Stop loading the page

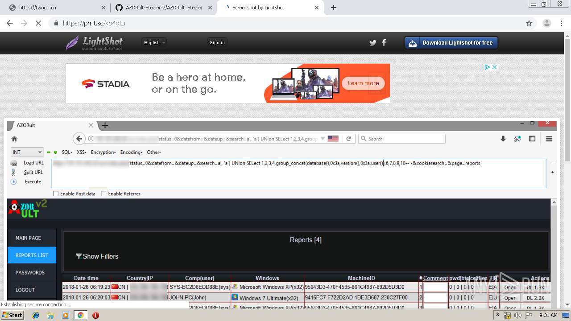[38, 23]
